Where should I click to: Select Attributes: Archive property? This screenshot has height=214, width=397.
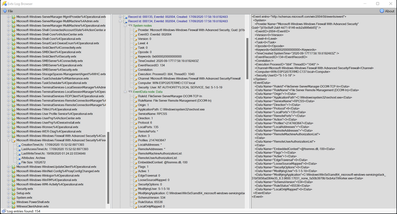(x=33, y=158)
